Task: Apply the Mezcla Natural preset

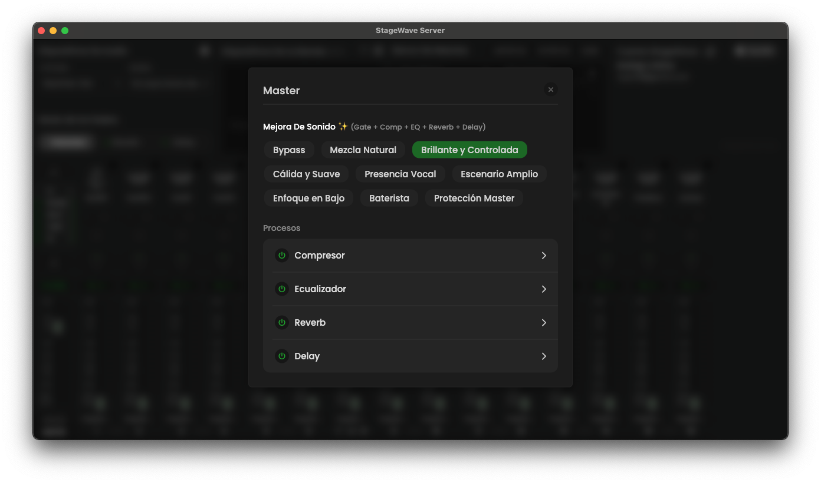Action: pos(363,150)
